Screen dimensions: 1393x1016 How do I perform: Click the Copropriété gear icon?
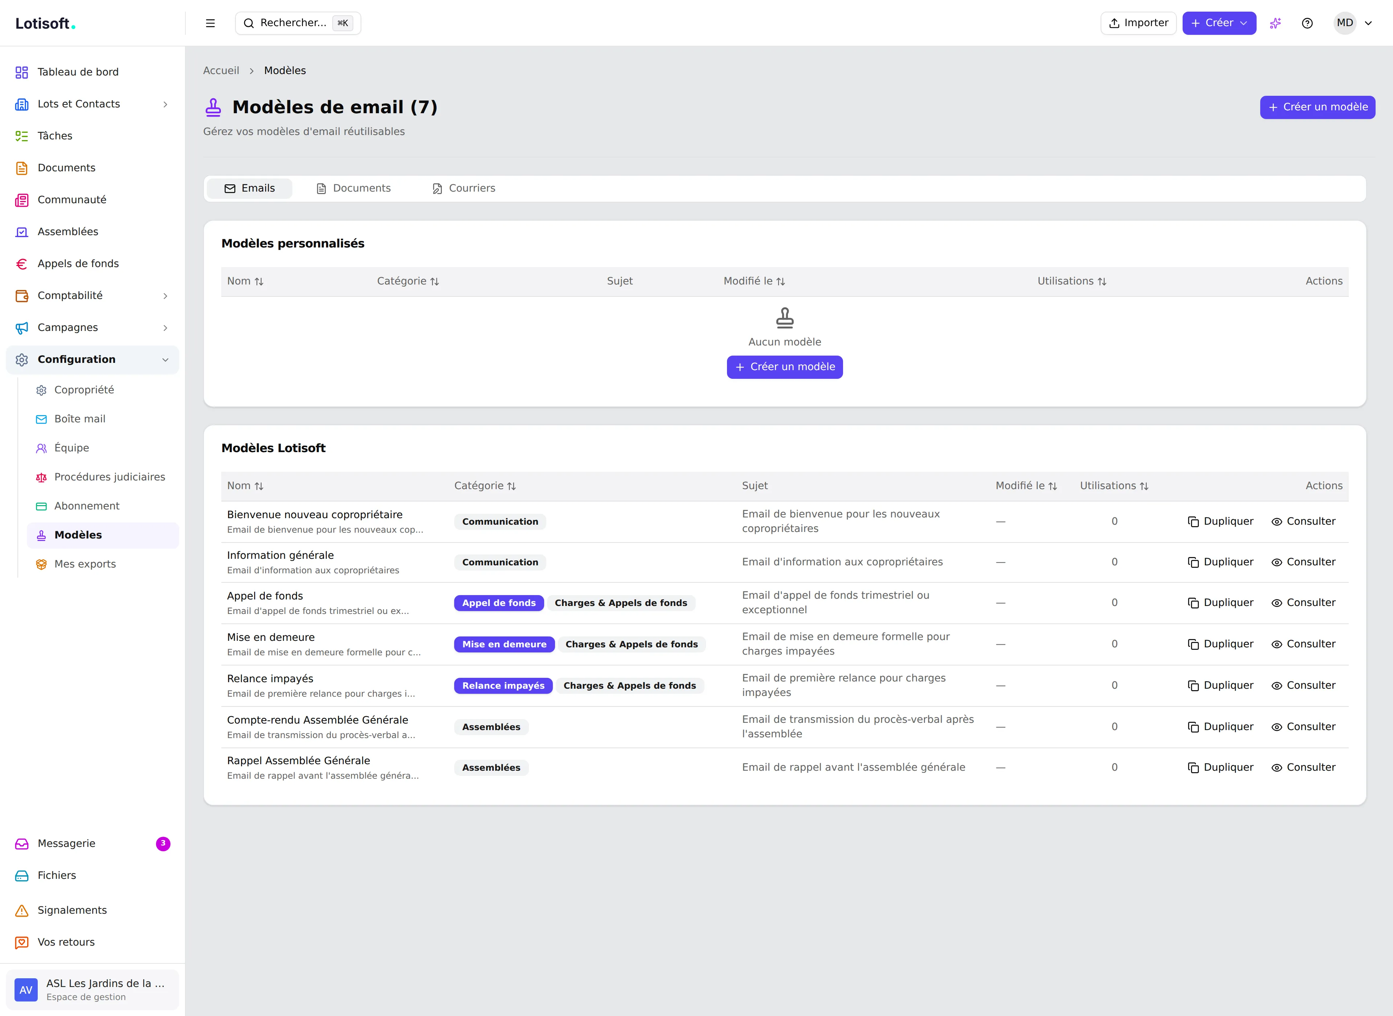[41, 390]
